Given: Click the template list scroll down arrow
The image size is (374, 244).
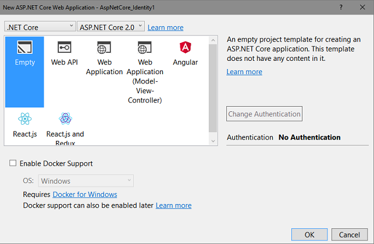Looking at the screenshot, I should 213,141.
